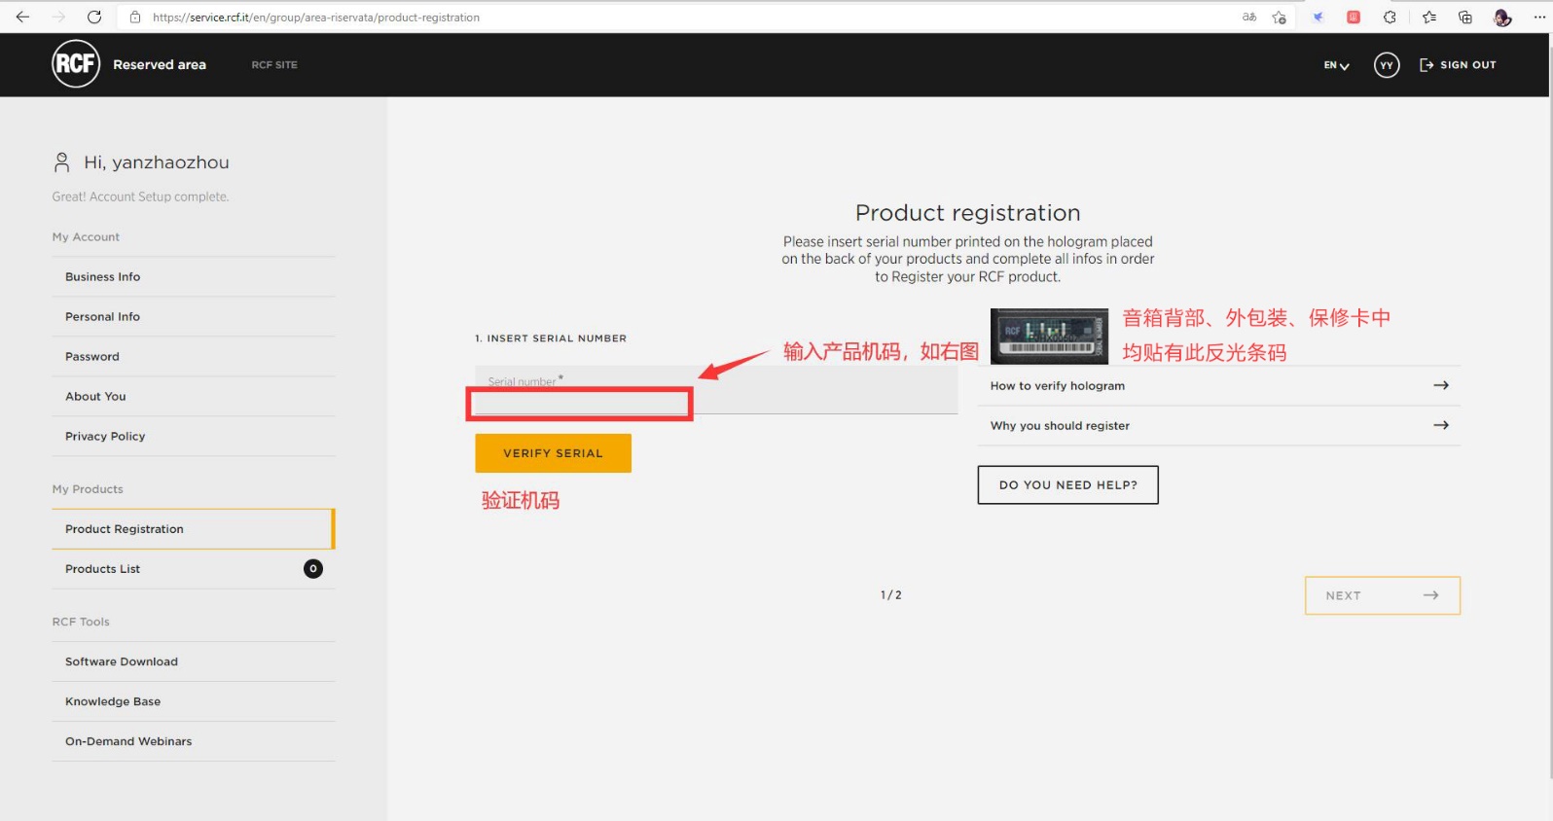The height and width of the screenshot is (821, 1553).
Task: Open the YY user avatar circle
Action: click(1387, 65)
